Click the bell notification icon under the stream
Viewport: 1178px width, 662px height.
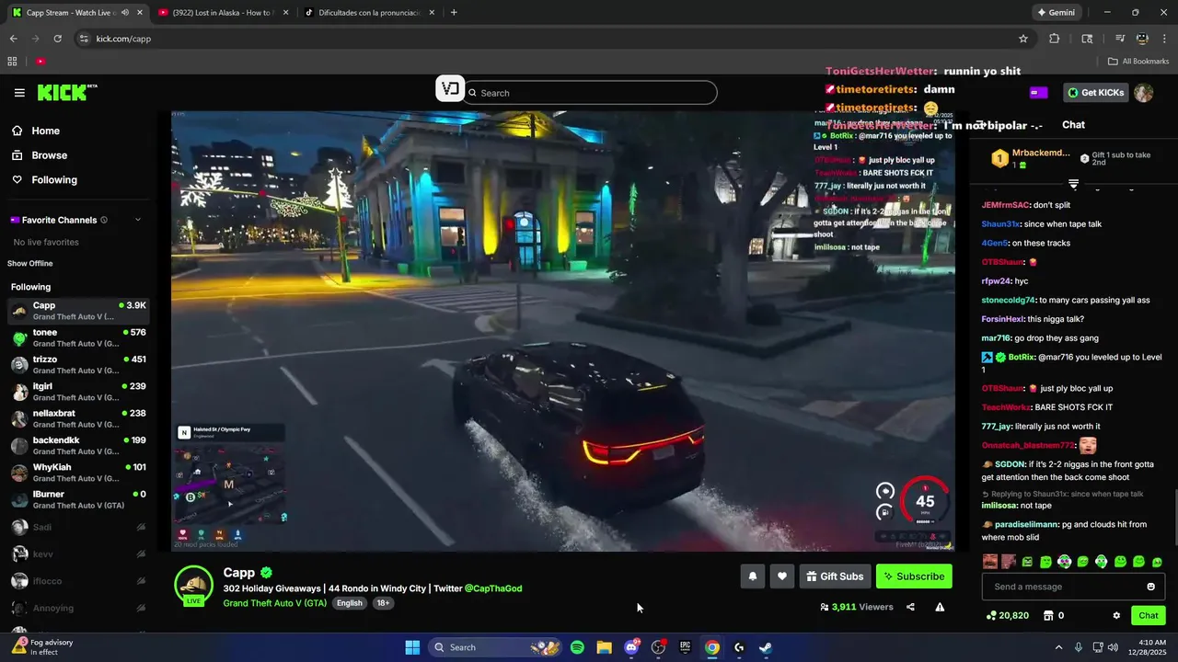pos(753,576)
